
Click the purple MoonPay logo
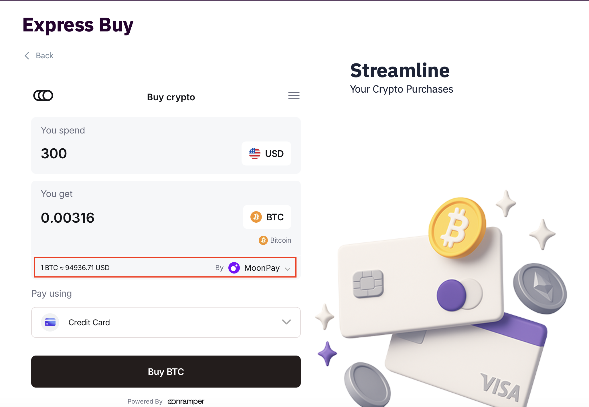click(x=234, y=268)
